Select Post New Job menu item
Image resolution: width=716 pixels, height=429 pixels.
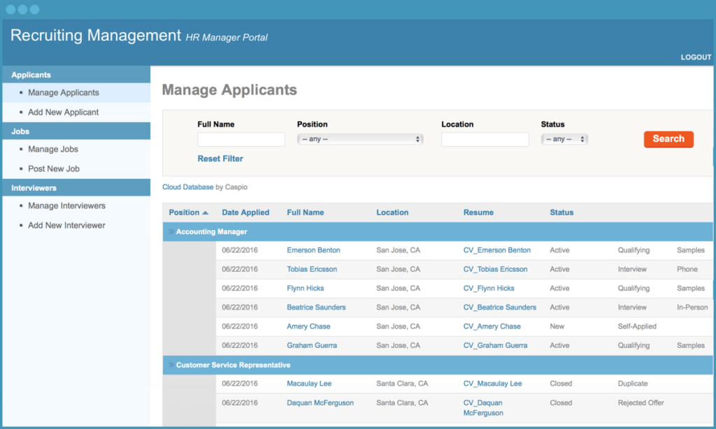[x=54, y=168]
